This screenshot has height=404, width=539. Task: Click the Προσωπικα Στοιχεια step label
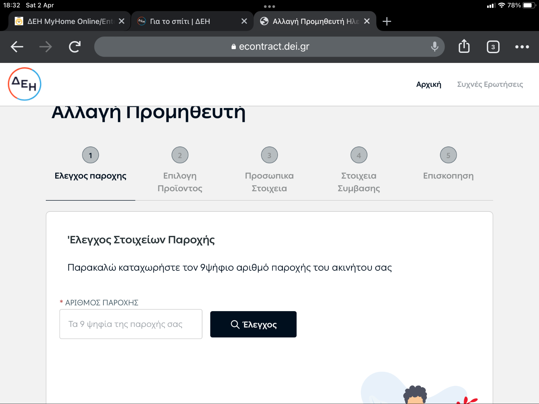click(x=269, y=182)
